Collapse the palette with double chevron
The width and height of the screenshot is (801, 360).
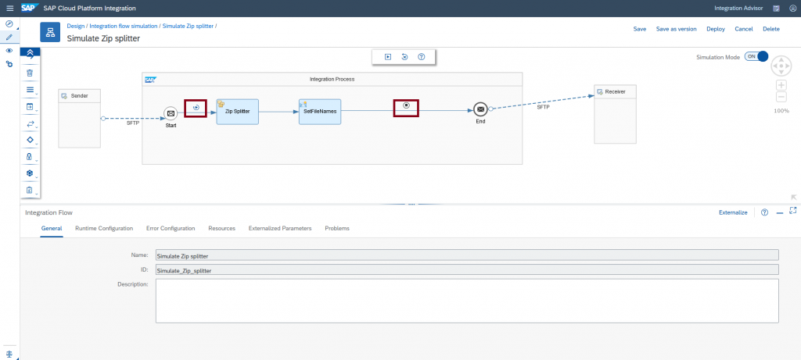pyautogui.click(x=31, y=52)
